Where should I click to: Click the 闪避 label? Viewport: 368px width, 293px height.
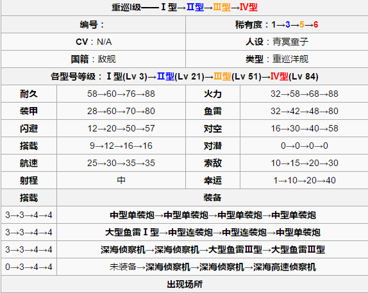pos(29,129)
